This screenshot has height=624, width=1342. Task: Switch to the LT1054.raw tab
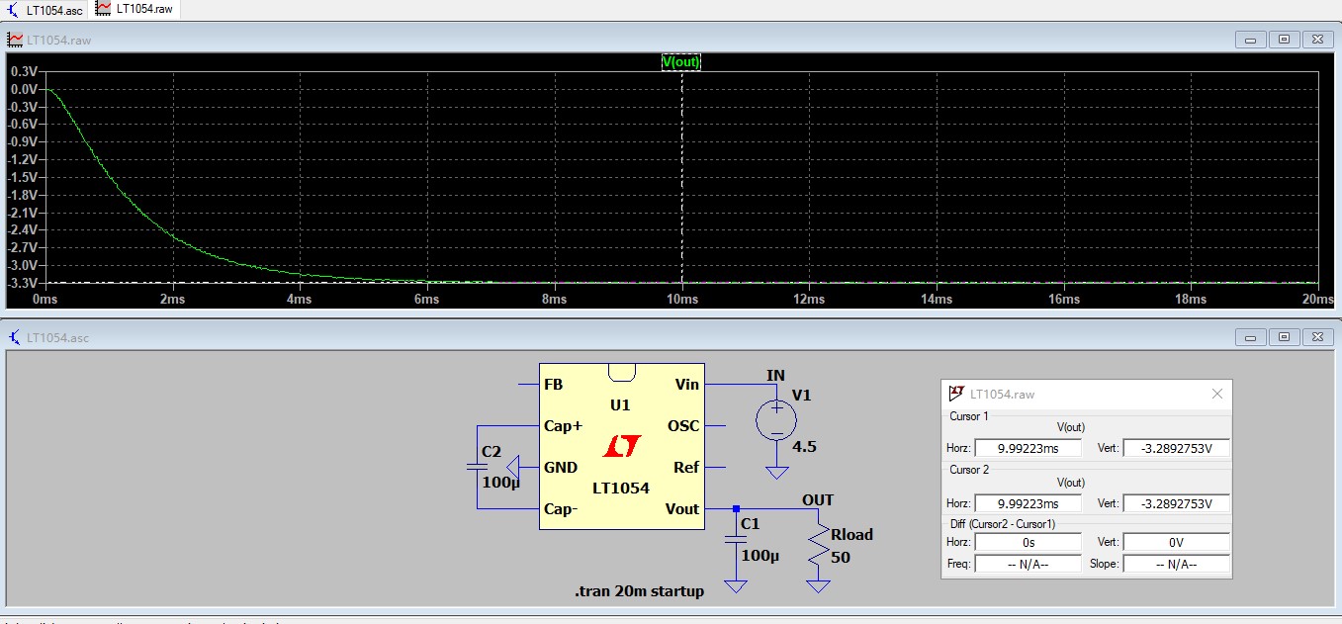click(134, 9)
